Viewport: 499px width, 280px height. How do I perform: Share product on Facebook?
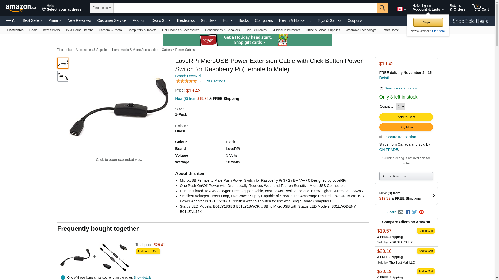(408, 212)
